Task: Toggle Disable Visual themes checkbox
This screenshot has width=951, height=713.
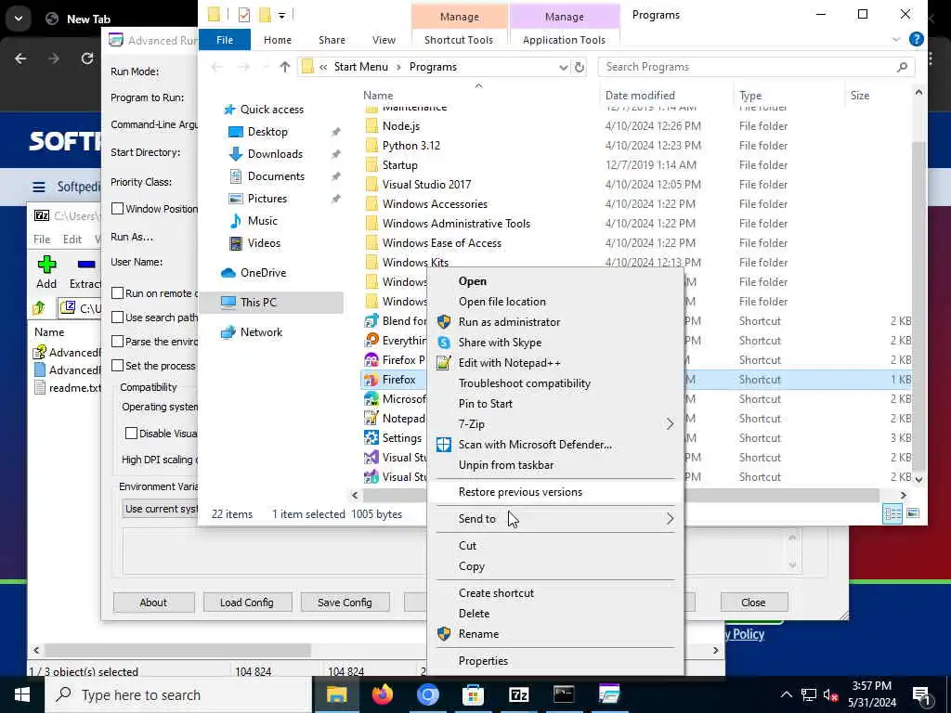Action: click(131, 433)
